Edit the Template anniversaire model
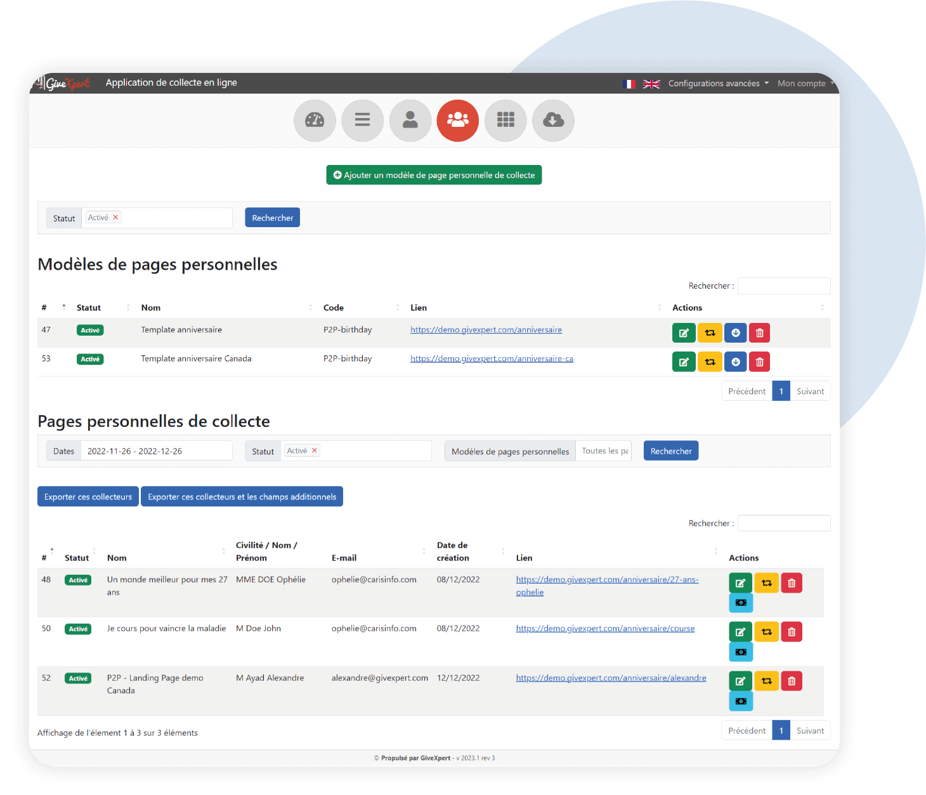The height and width of the screenshot is (795, 926). [684, 332]
